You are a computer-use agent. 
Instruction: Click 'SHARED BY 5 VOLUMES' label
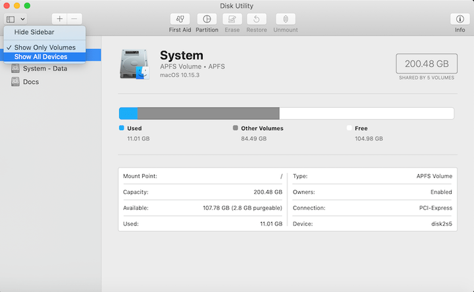click(x=427, y=78)
